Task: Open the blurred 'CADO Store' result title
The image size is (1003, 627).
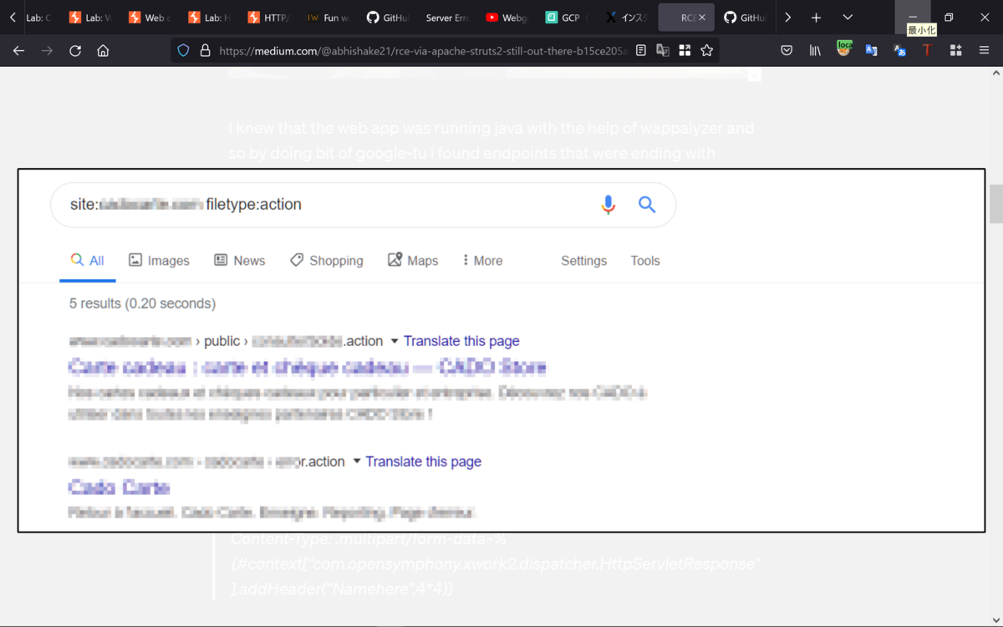Action: (308, 367)
